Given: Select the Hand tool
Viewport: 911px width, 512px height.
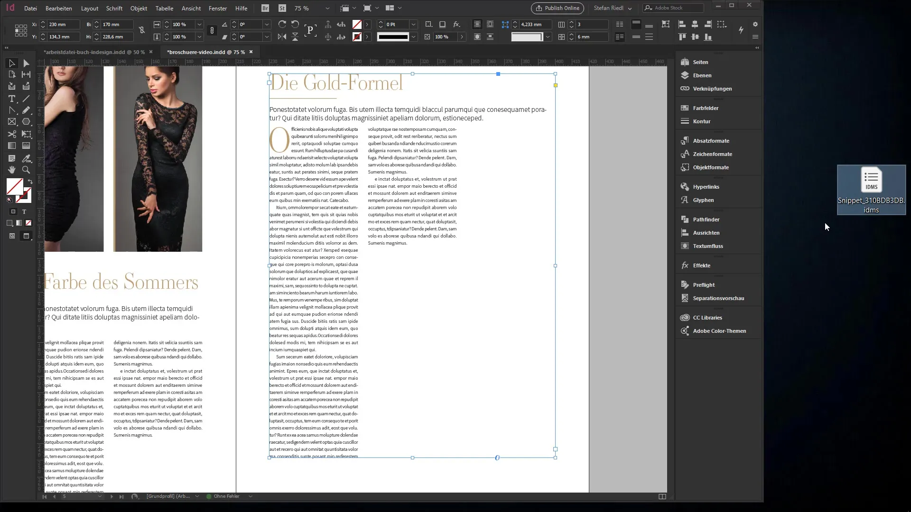Looking at the screenshot, I should pos(12,170).
